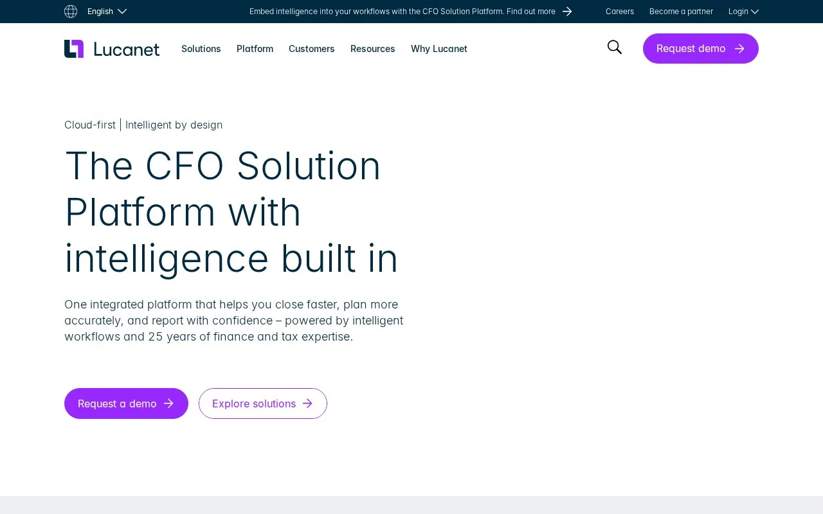The width and height of the screenshot is (823, 514).
Task: Click the Request demo header button
Action: point(701,48)
